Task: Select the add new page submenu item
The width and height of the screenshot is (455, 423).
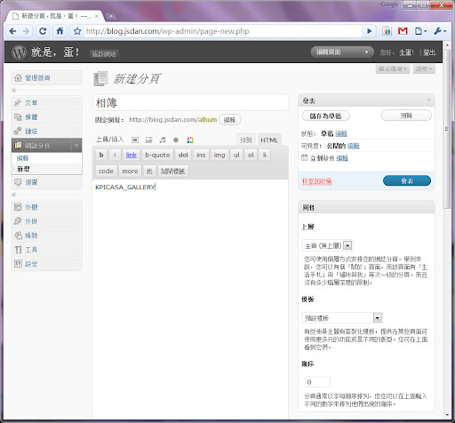Action: (23, 169)
